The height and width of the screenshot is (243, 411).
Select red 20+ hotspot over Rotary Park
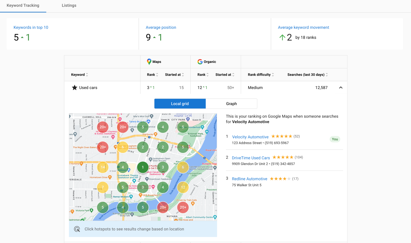(163, 207)
